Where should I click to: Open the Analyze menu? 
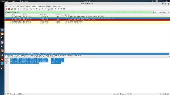point(28,6)
